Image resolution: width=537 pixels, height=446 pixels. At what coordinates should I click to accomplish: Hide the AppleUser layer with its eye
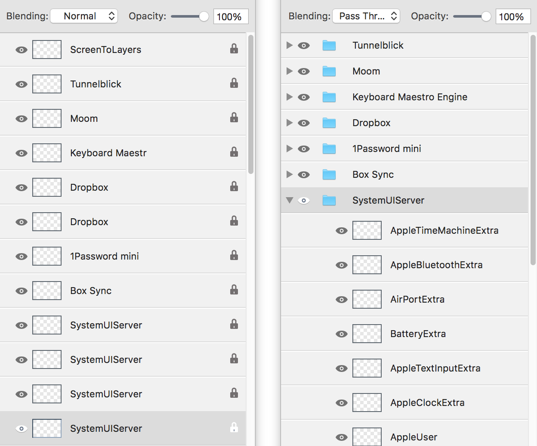point(342,437)
